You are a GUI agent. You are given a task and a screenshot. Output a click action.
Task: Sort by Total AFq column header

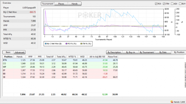61,57
